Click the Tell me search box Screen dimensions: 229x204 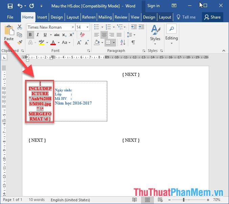pyautogui.click(x=186, y=17)
